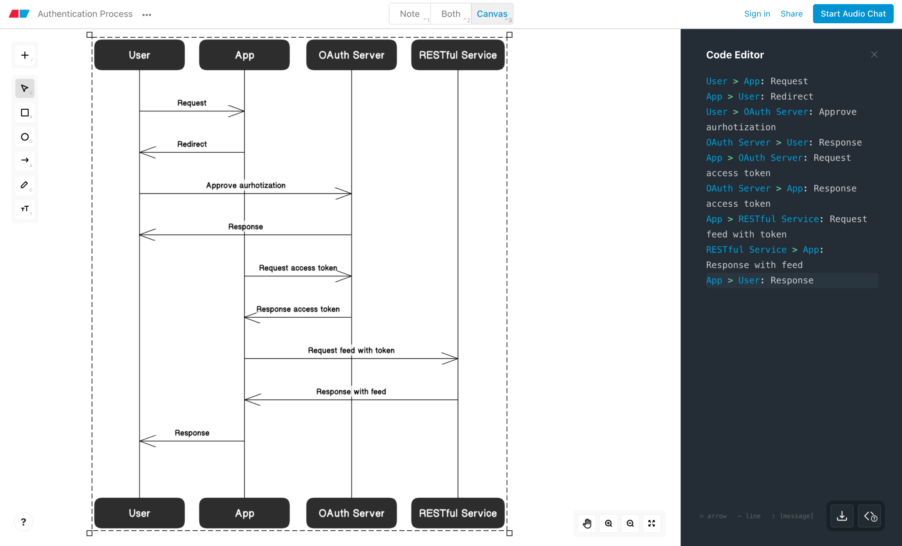Fit the diagram to the screen

651,523
